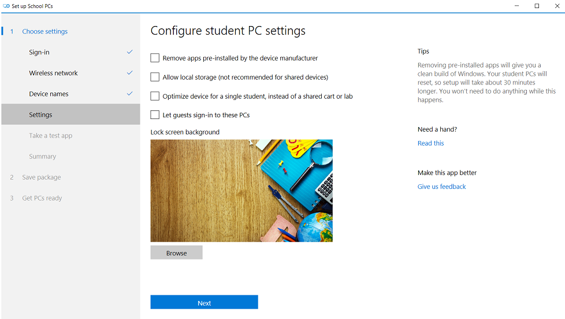Close the Set up School PCs window
The image size is (565, 319).
coord(557,6)
